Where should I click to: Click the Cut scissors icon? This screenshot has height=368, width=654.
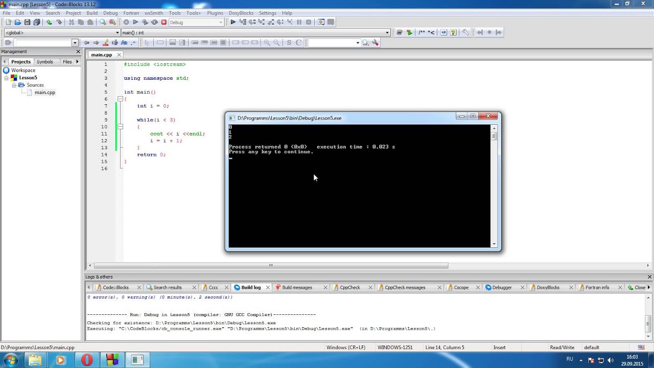(x=72, y=22)
